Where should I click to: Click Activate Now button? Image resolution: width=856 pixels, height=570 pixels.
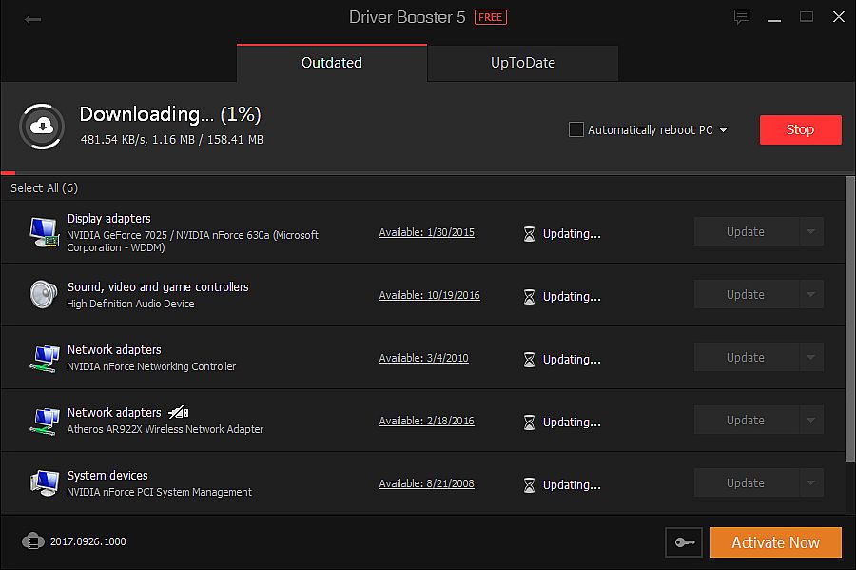pos(776,542)
